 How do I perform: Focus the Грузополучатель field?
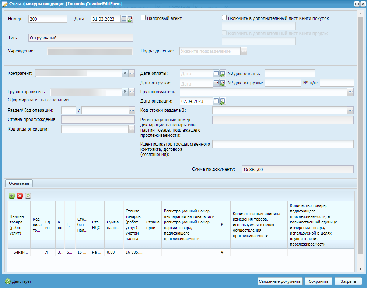(263, 92)
